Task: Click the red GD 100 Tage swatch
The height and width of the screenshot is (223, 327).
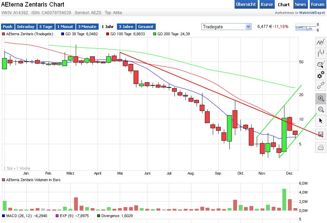Action: (108, 34)
